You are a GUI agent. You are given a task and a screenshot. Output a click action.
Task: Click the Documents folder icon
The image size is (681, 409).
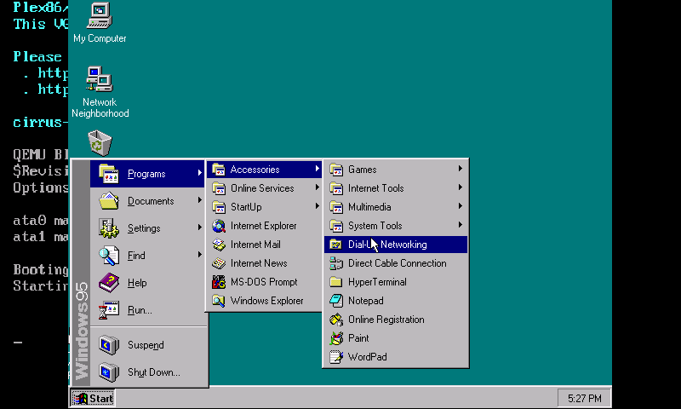(x=109, y=201)
